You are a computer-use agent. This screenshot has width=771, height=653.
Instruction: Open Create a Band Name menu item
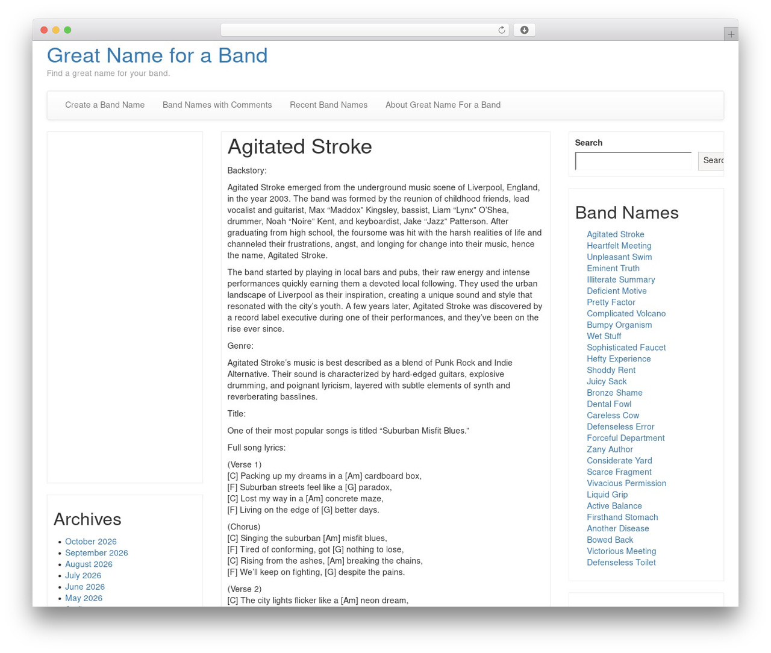[105, 105]
